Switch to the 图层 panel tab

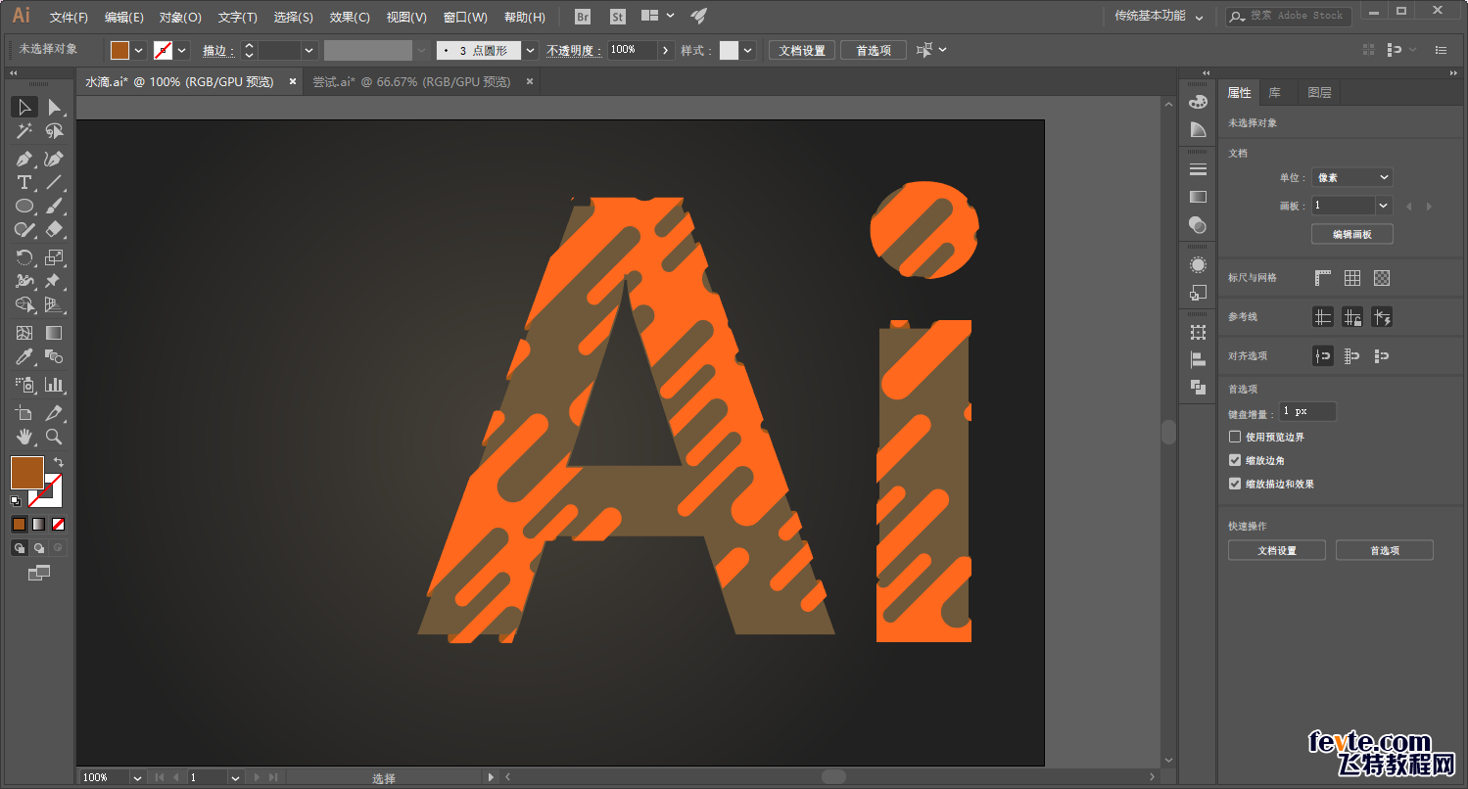(1319, 93)
